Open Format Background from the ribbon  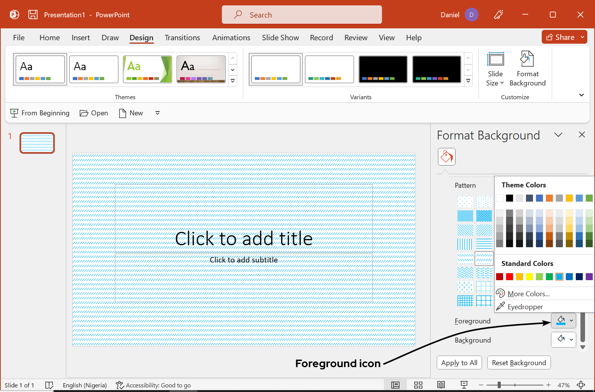(x=528, y=69)
